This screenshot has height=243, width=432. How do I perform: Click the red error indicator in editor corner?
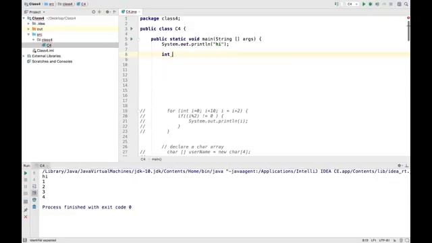pyautogui.click(x=408, y=18)
